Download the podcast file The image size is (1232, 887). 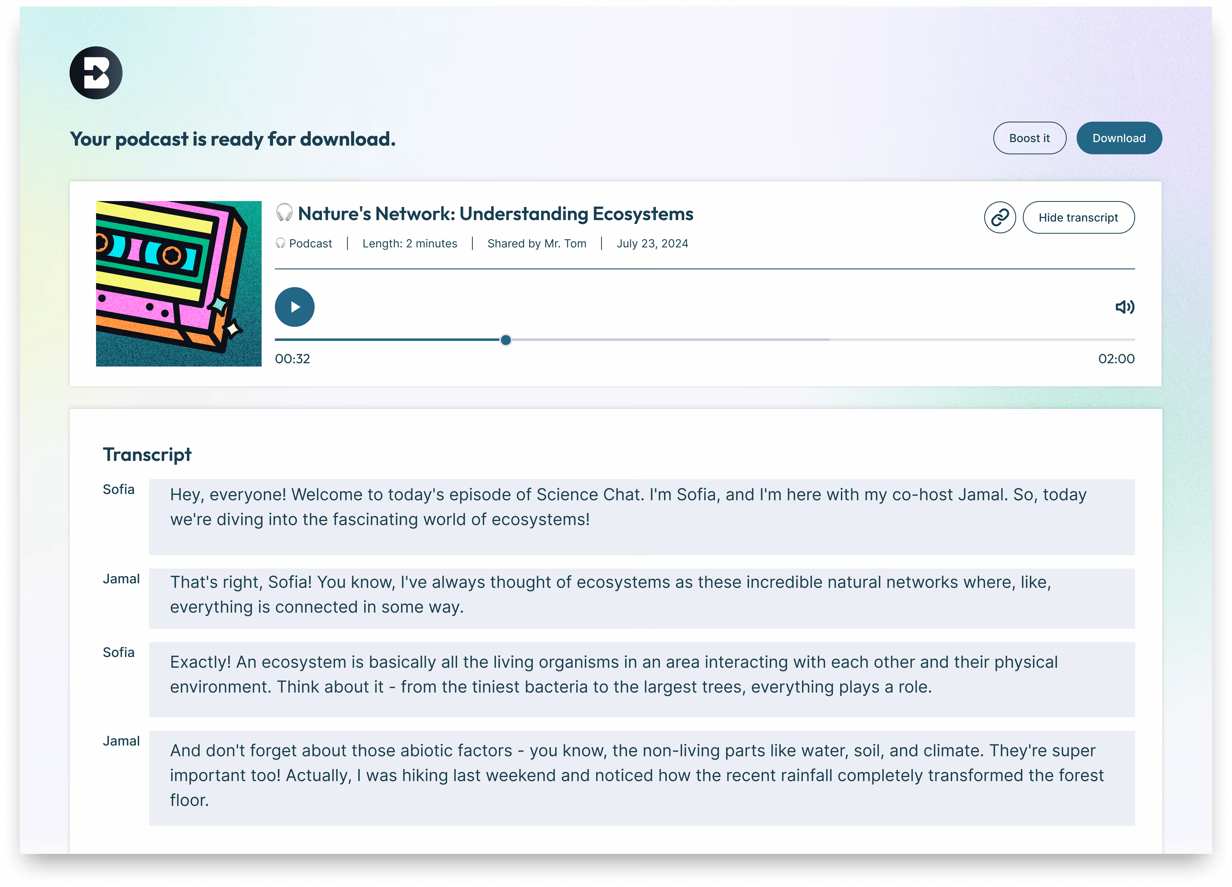point(1119,138)
